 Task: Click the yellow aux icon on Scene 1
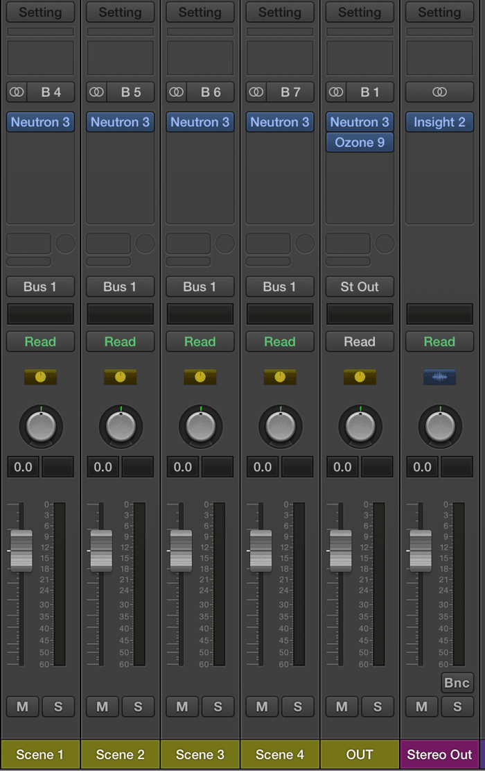tap(40, 377)
